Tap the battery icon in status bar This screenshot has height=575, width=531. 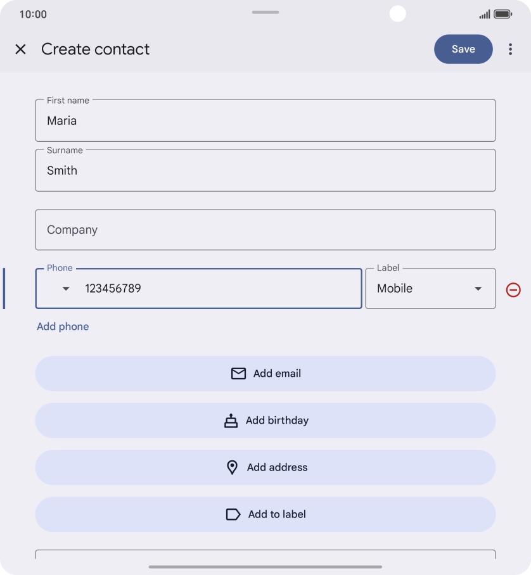point(502,14)
